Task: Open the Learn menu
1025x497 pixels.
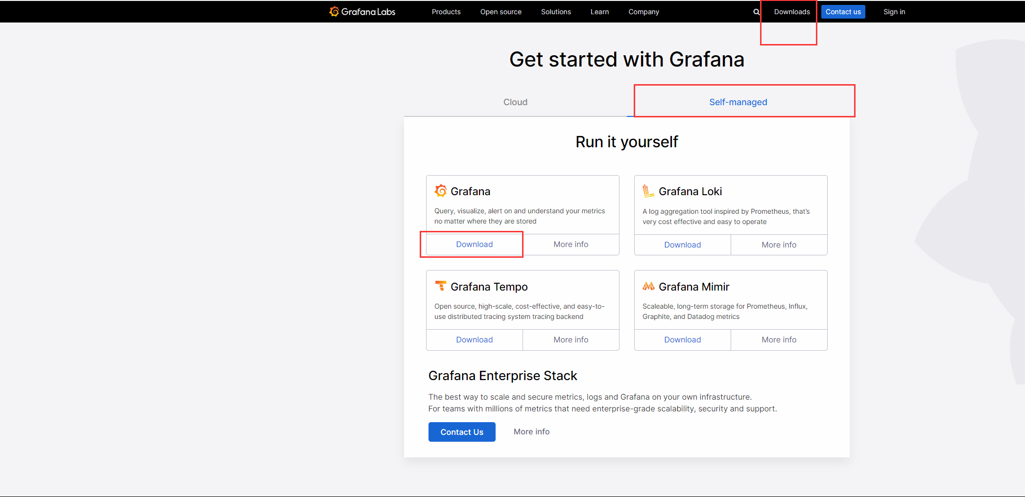Action: click(x=599, y=12)
